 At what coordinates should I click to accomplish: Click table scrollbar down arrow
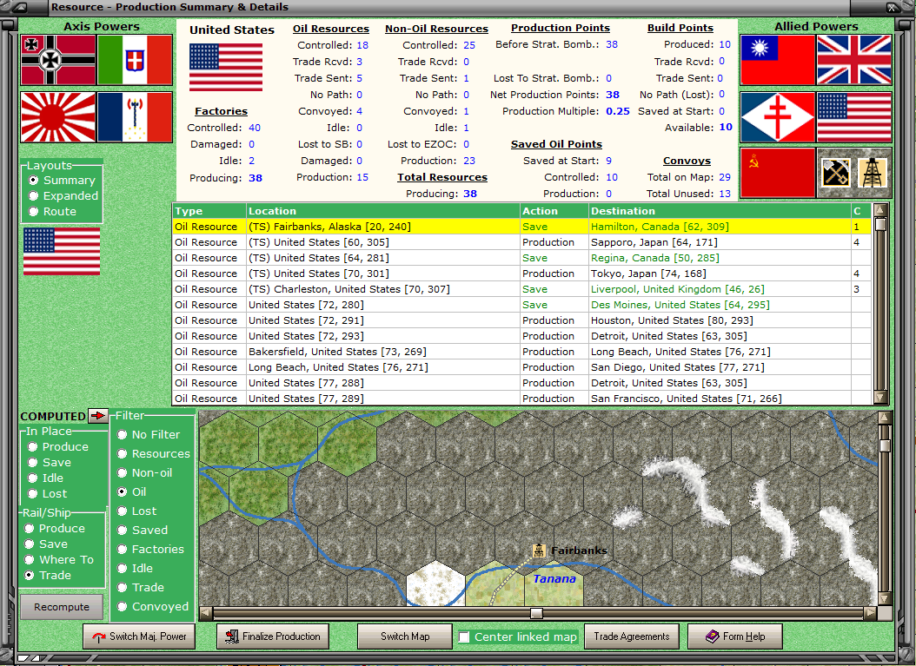[880, 398]
